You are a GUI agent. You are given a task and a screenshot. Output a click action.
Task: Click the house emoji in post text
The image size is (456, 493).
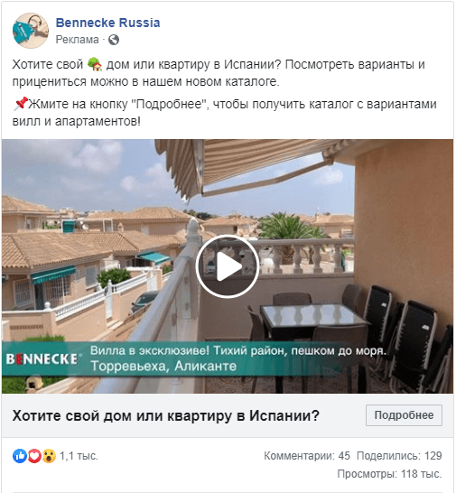[95, 64]
